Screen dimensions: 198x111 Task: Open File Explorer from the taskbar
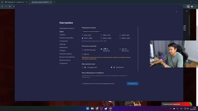point(92,109)
